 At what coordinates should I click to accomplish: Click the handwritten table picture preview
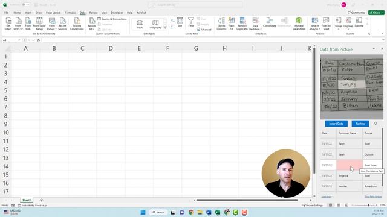pyautogui.click(x=351, y=87)
